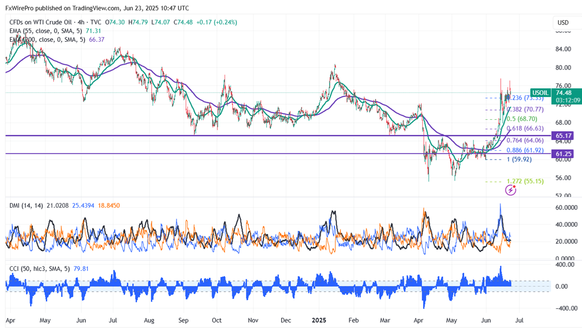This screenshot has width=582, height=328.
Task: Click the Oct label on time axis
Action: 216,320
